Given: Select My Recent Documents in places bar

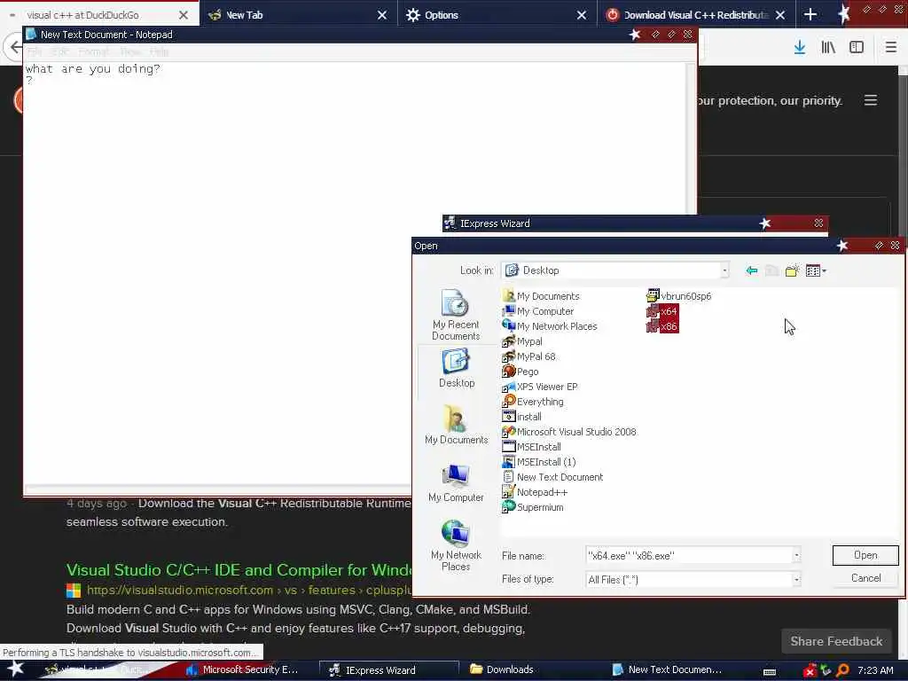Looking at the screenshot, I should [x=456, y=315].
